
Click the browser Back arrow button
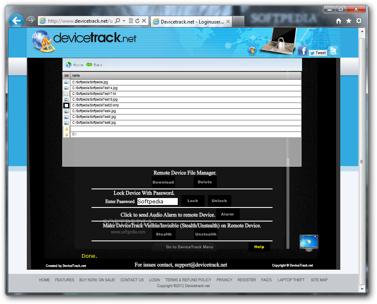(x=16, y=21)
